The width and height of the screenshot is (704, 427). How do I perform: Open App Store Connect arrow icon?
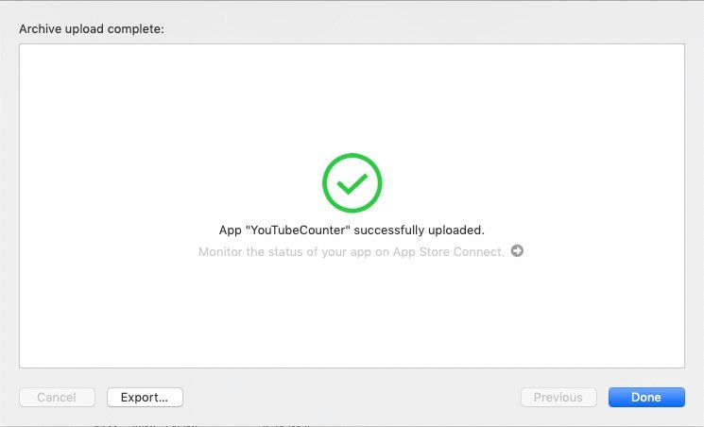pyautogui.click(x=517, y=250)
